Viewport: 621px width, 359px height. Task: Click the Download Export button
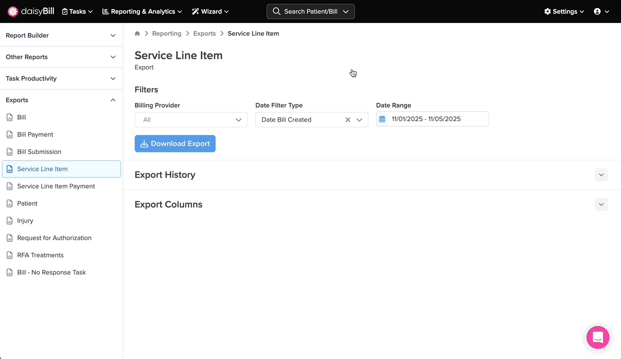(175, 144)
